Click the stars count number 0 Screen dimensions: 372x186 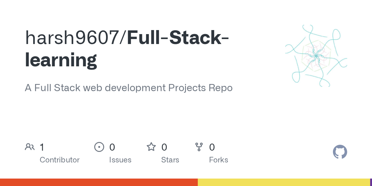click(x=164, y=147)
